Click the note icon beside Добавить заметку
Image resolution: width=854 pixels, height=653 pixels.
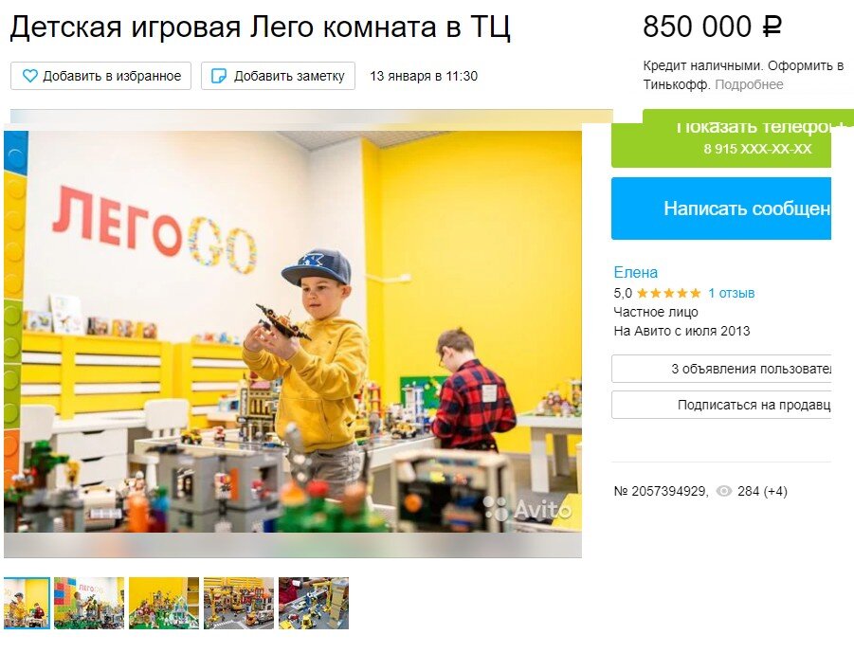tap(218, 76)
